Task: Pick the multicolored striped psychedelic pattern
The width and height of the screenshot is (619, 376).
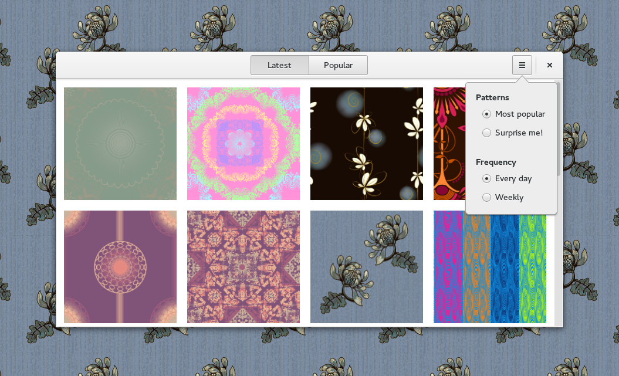Action: 489,267
